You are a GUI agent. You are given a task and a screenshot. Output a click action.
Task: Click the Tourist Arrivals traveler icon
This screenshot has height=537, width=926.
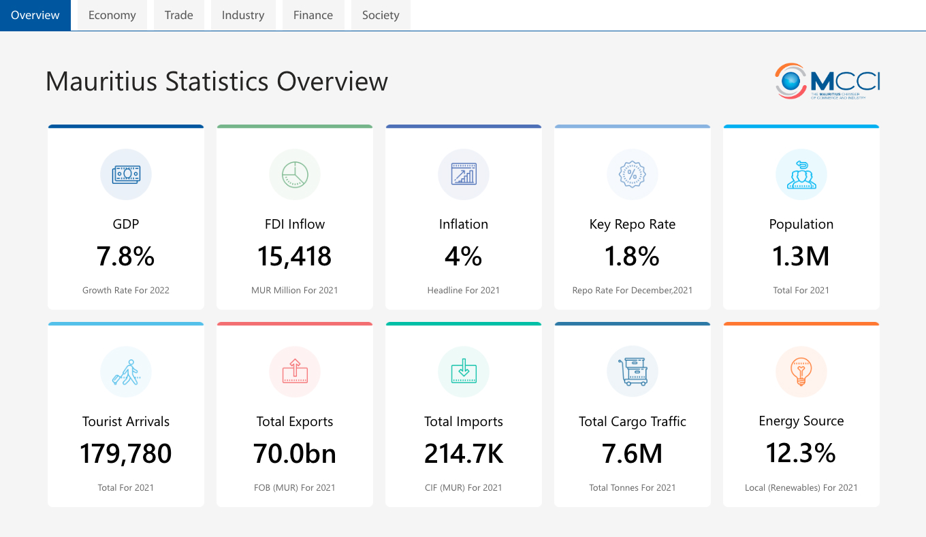tap(126, 372)
